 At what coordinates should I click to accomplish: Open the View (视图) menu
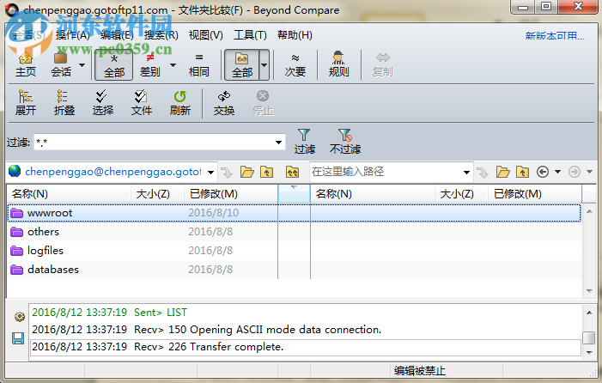pyautogui.click(x=205, y=35)
